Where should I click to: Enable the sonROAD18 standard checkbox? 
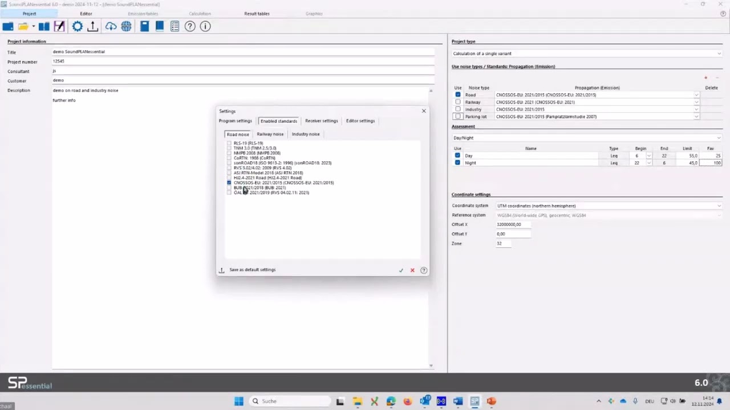pos(229,163)
